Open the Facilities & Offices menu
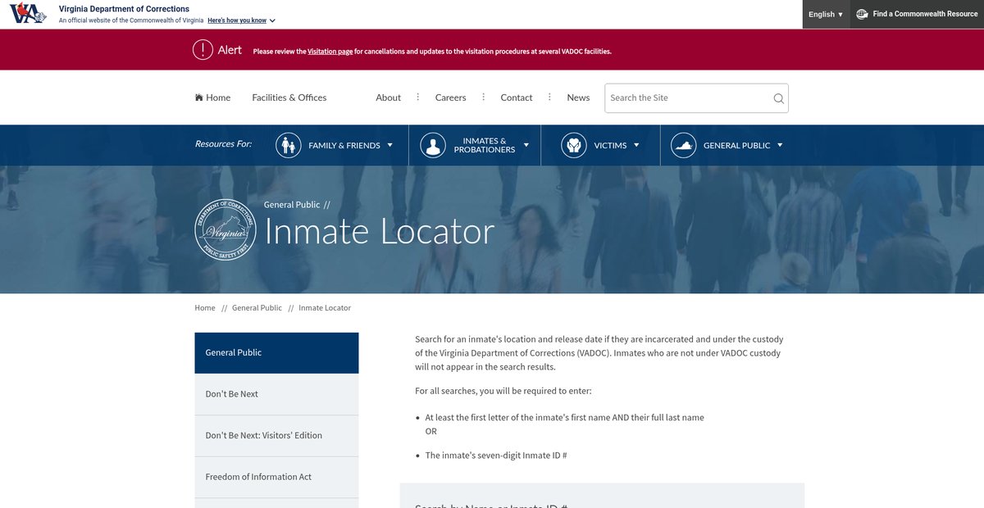 click(289, 98)
